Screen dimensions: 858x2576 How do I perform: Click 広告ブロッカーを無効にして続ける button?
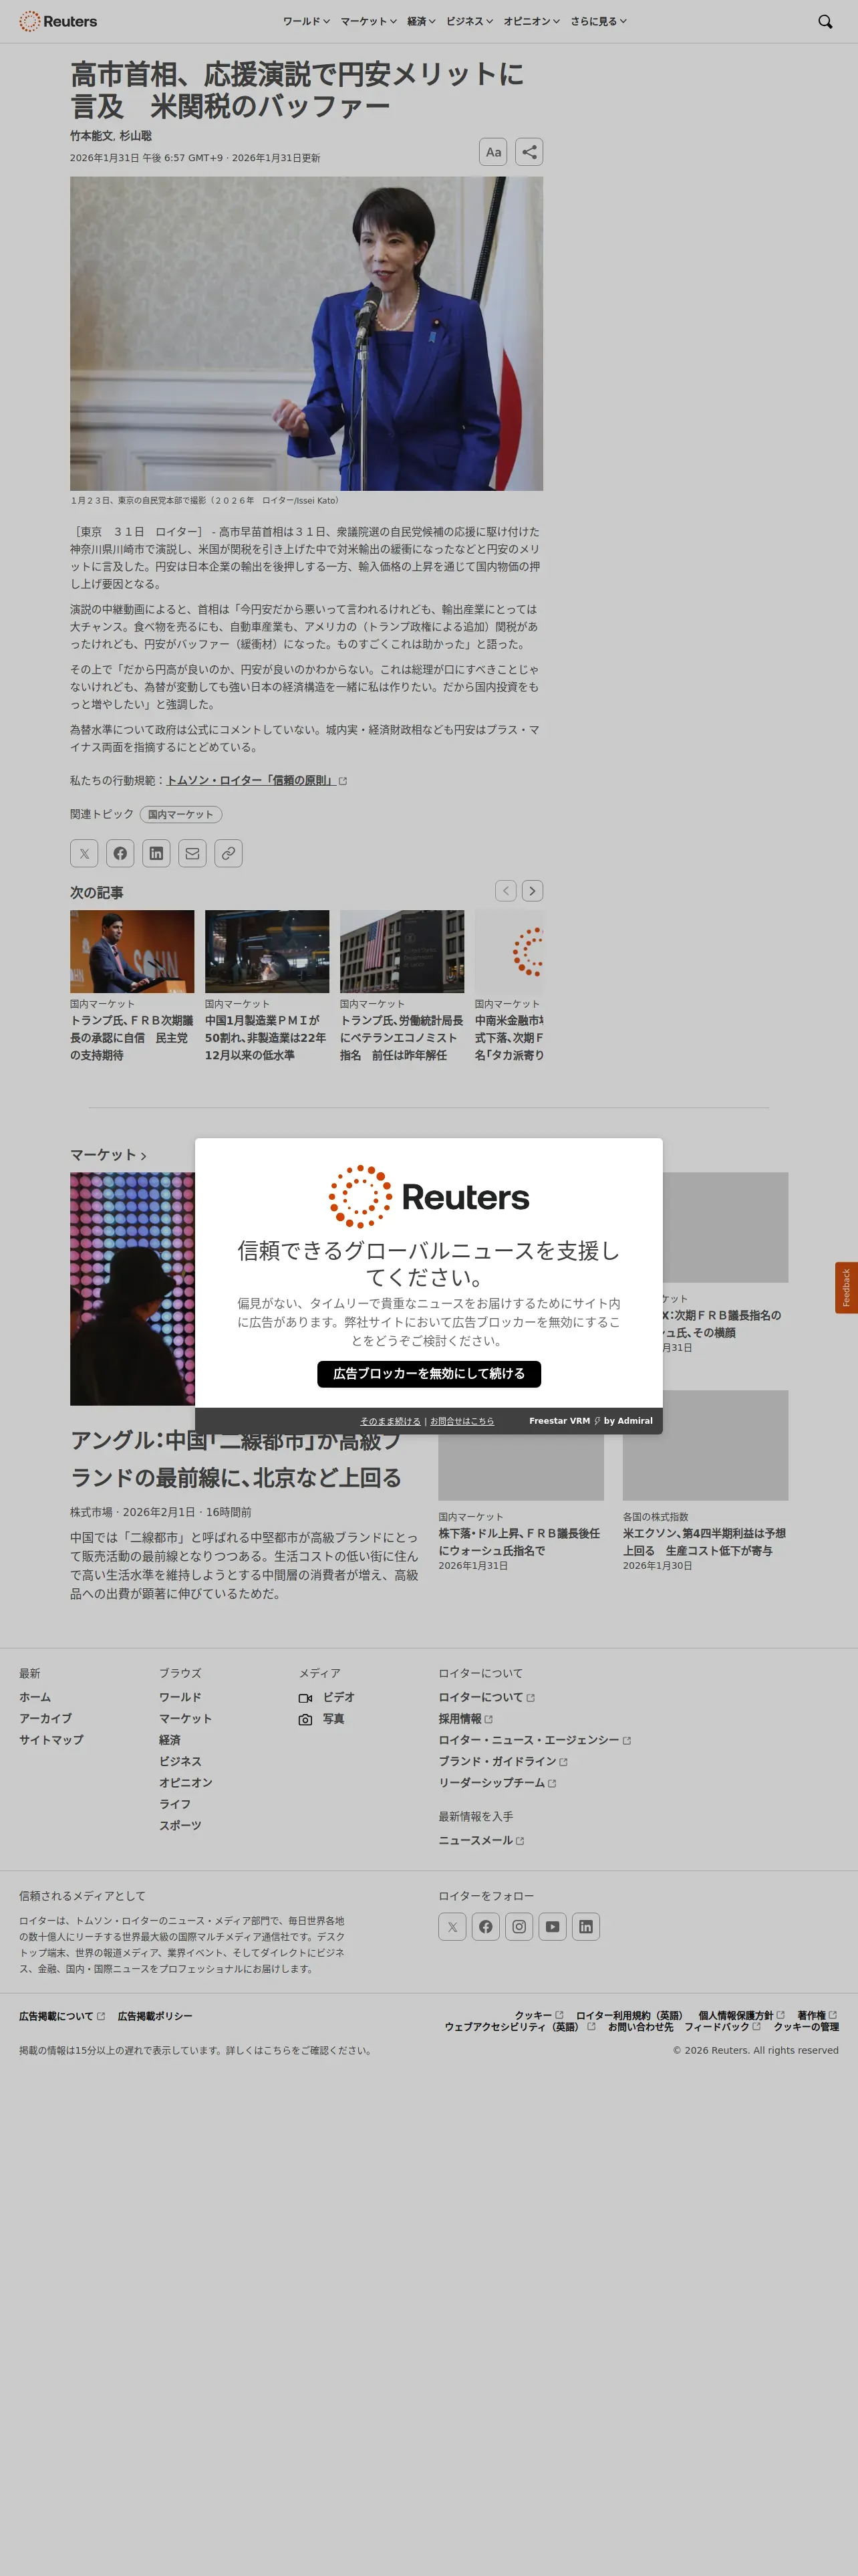430,1374
